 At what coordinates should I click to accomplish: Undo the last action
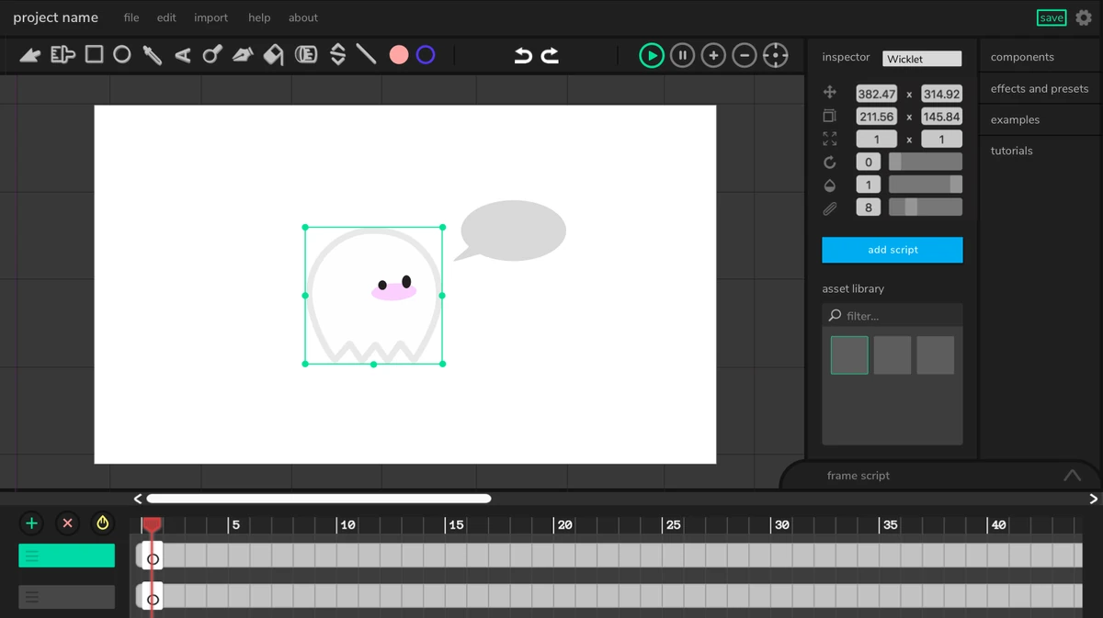[x=523, y=55]
